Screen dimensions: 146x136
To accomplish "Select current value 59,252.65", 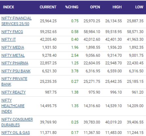I will click(48, 32).
